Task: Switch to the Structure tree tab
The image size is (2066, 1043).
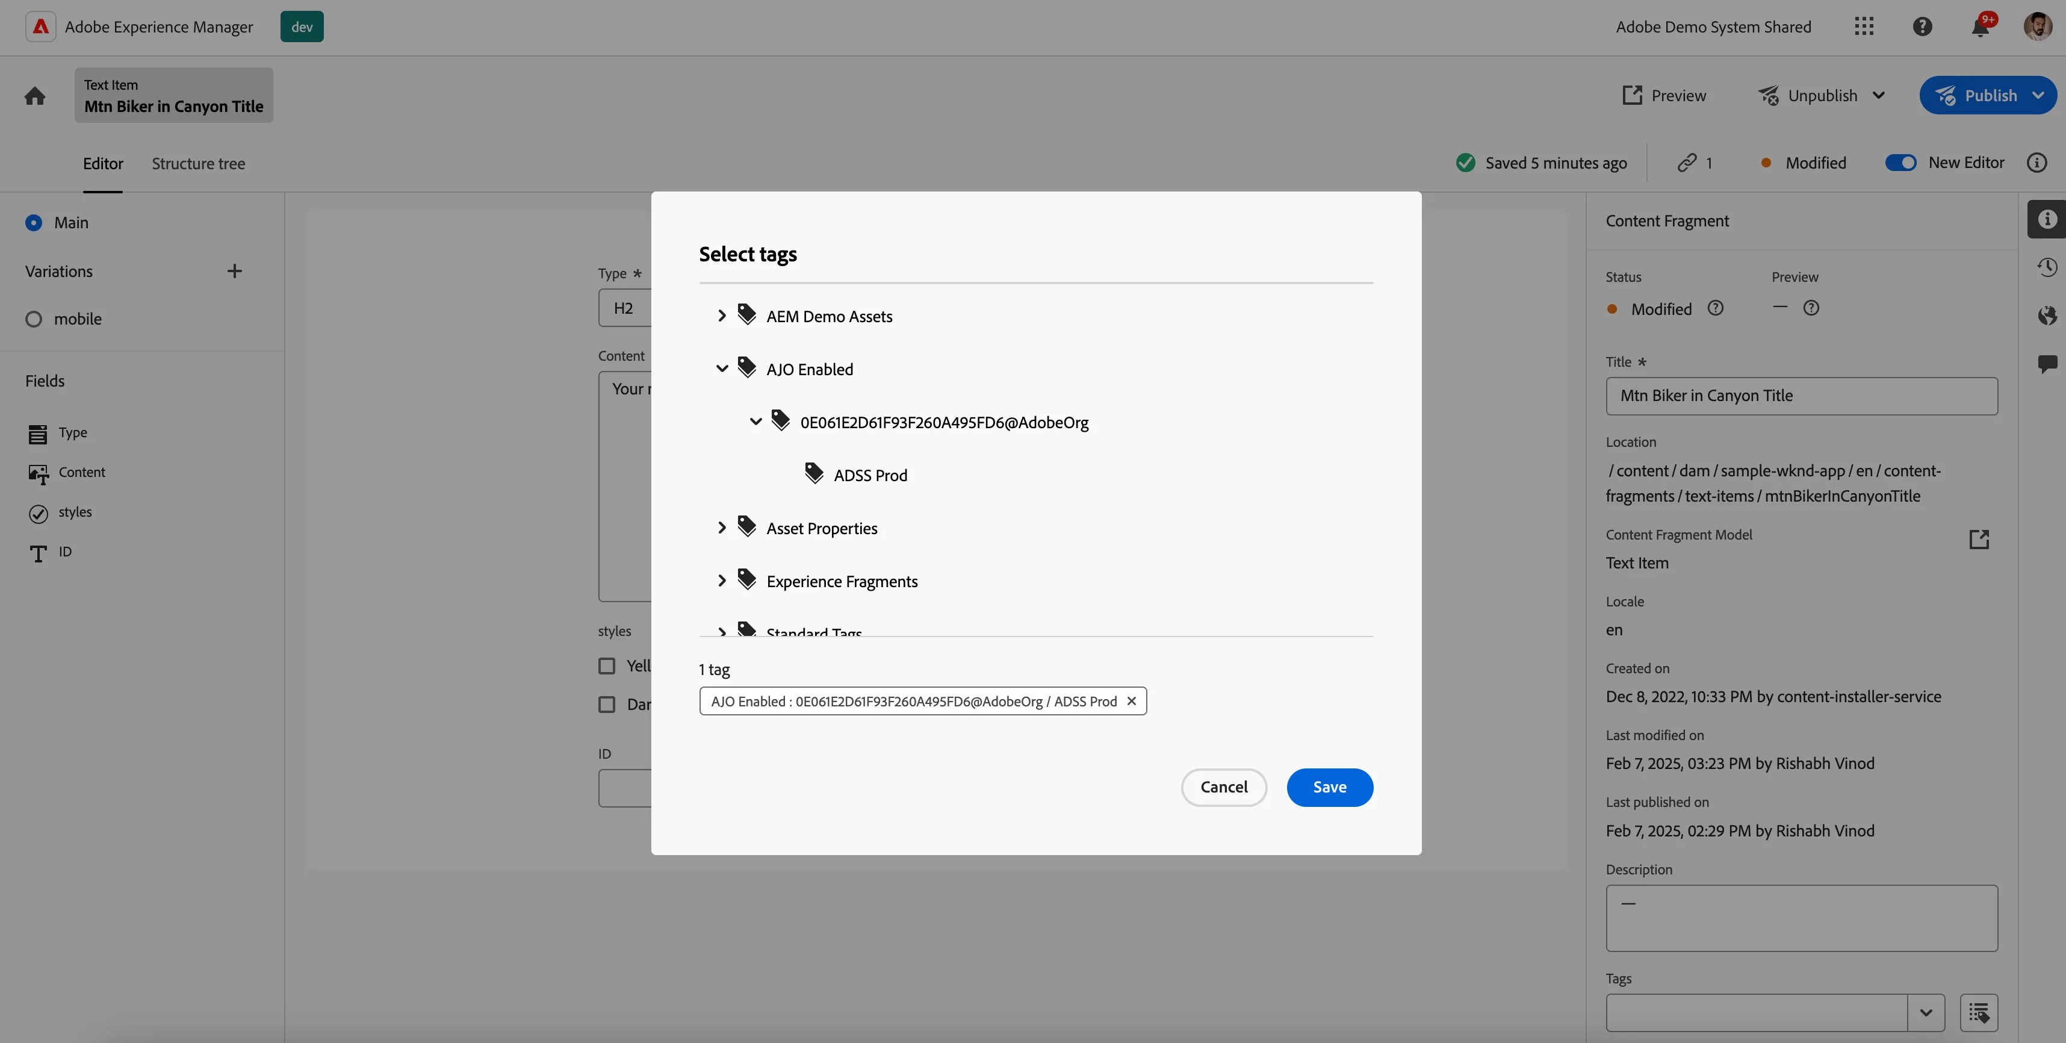Action: [x=198, y=164]
